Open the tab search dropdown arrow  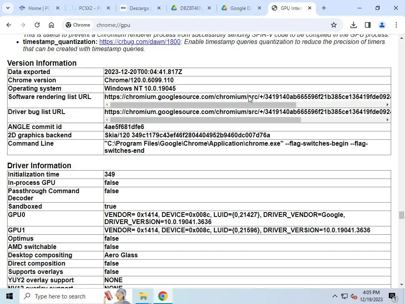(8, 8)
